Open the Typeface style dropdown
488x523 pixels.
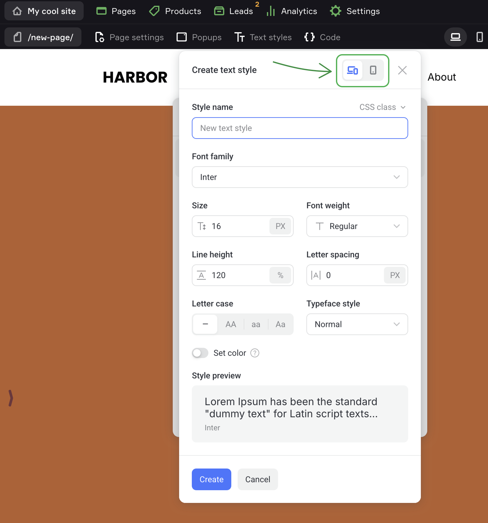[357, 324]
